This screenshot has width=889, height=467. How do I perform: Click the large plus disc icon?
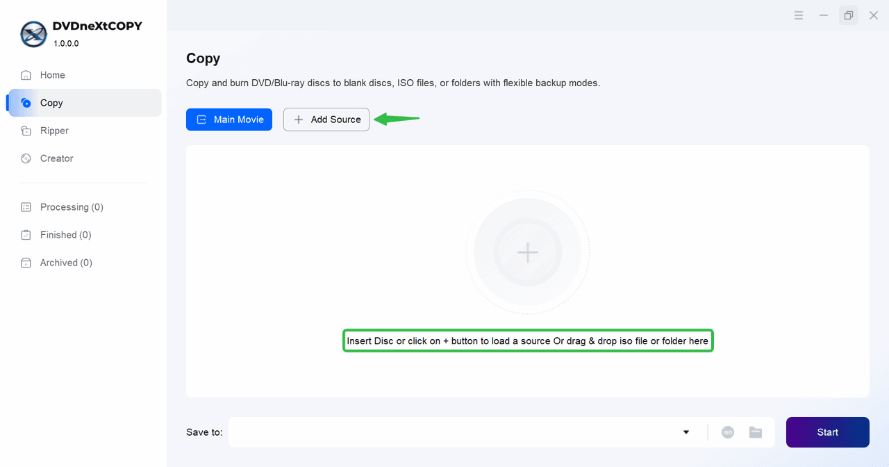(528, 252)
